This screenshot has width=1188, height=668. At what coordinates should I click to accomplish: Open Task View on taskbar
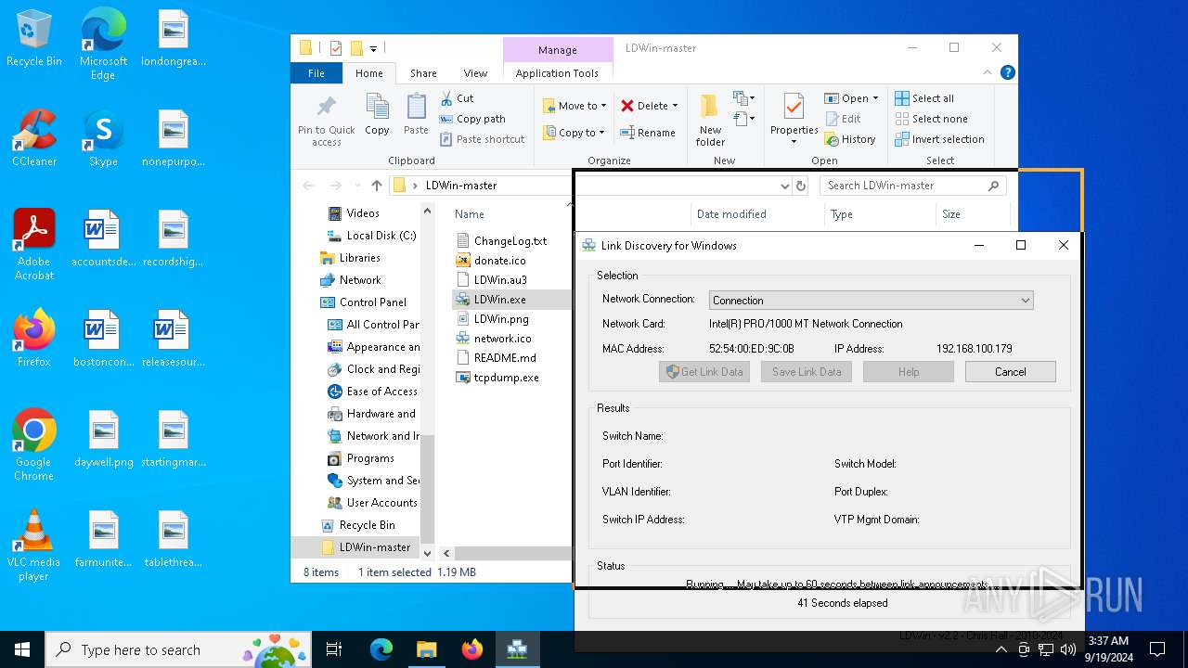coord(334,649)
